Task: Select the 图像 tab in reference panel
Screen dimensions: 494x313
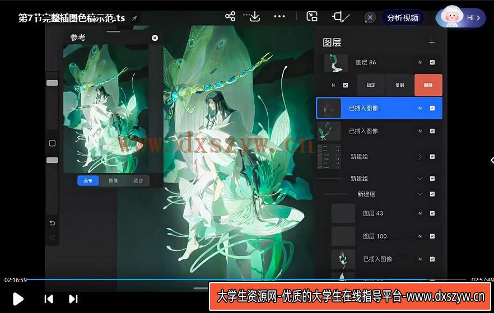Action: tap(113, 181)
